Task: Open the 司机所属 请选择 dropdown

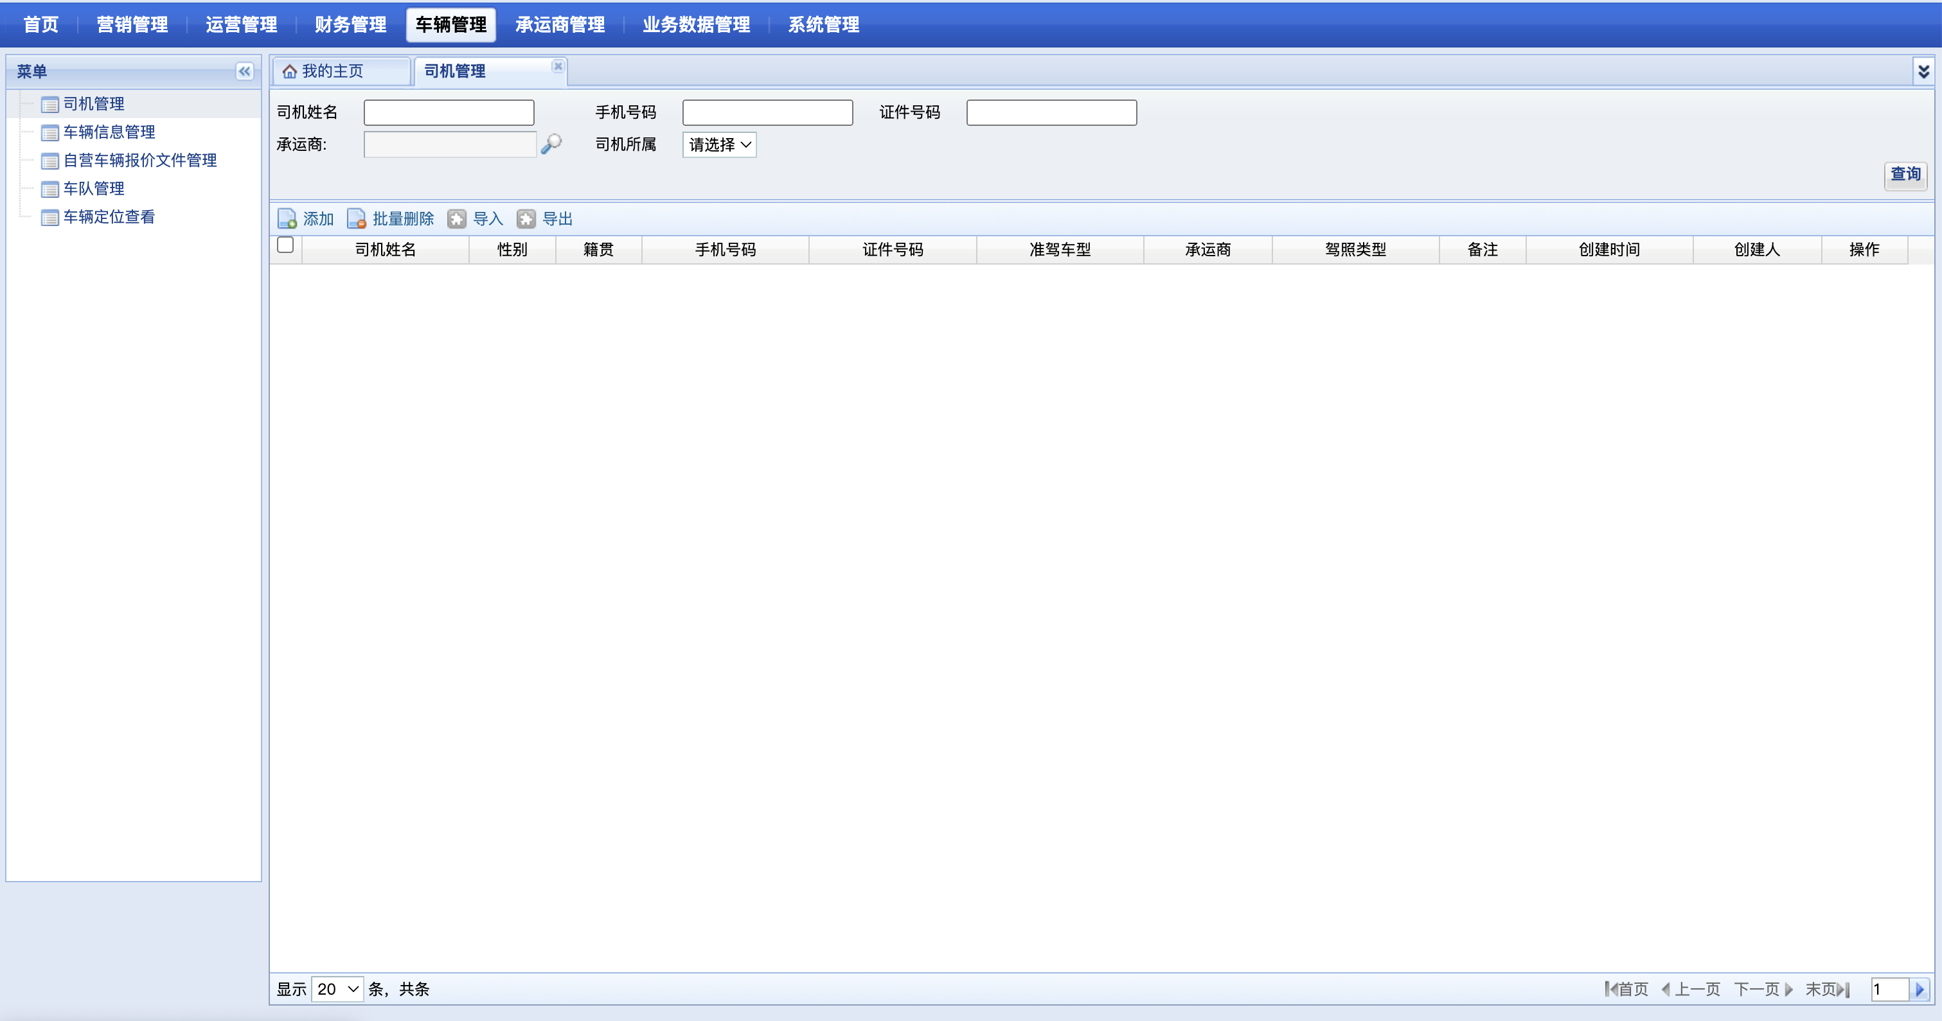Action: coord(719,144)
